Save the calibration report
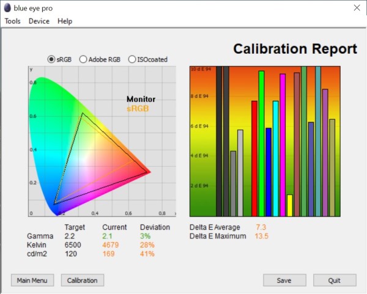This screenshot has height=294, width=367. (x=284, y=280)
